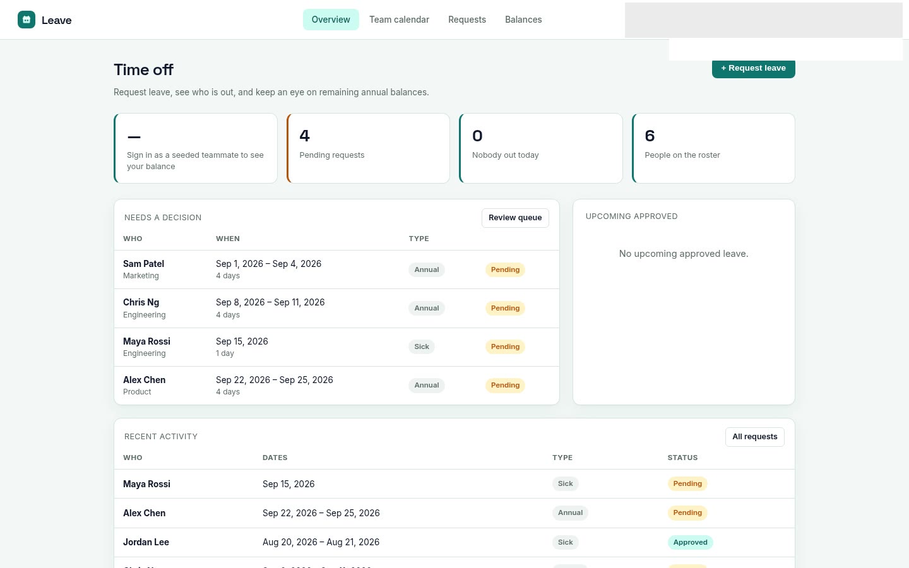Click the Annual badge in Alex Chen's activity row
909x568 pixels.
click(570, 512)
